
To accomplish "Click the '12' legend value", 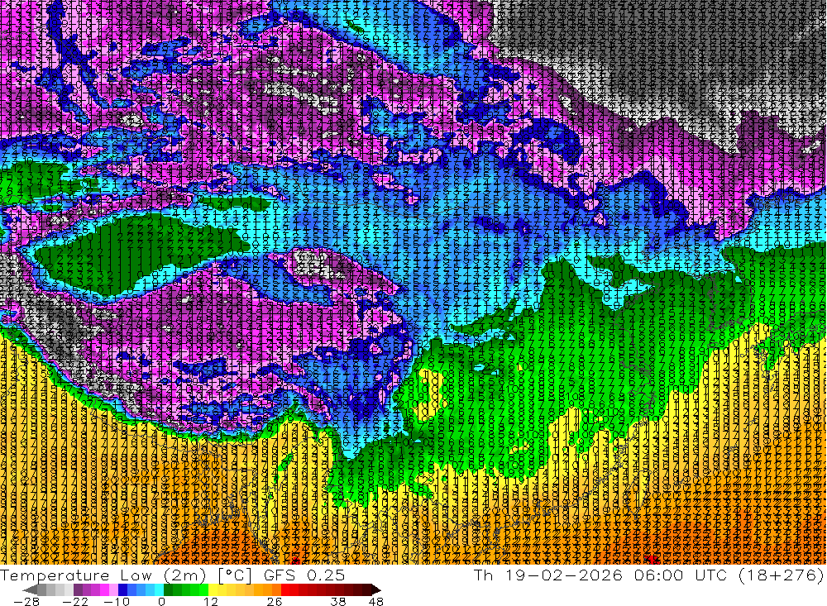I will (210, 602).
